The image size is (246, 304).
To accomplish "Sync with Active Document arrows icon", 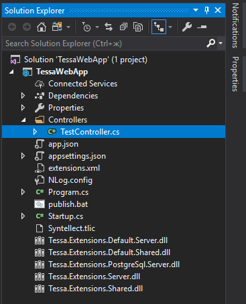I will pyautogui.click(x=109, y=27).
